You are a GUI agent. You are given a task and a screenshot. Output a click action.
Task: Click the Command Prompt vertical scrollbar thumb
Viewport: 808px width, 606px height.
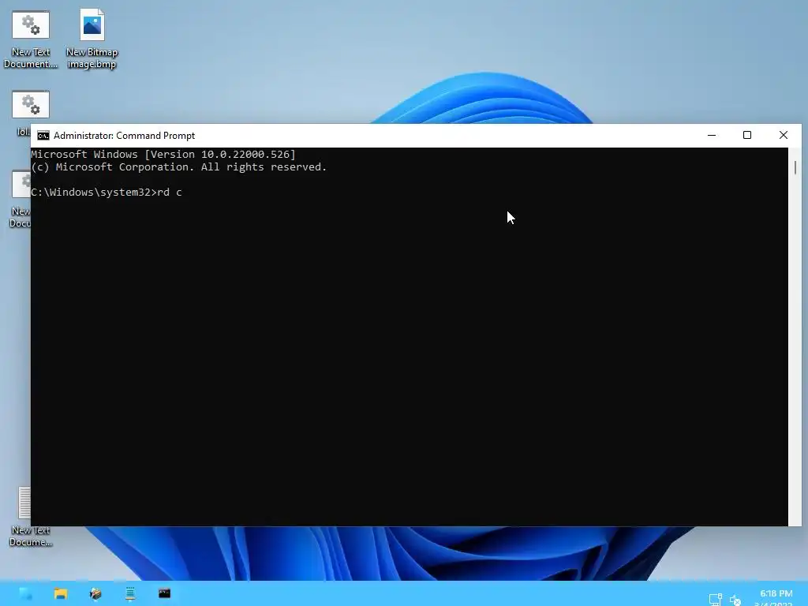(x=795, y=167)
